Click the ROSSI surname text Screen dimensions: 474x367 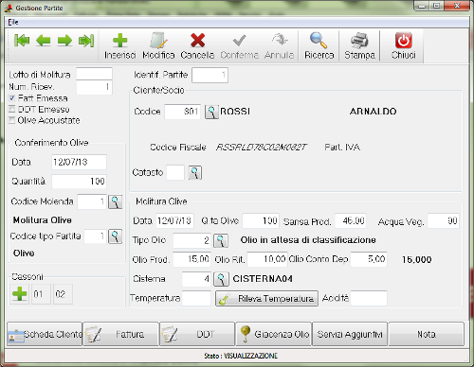click(x=235, y=112)
